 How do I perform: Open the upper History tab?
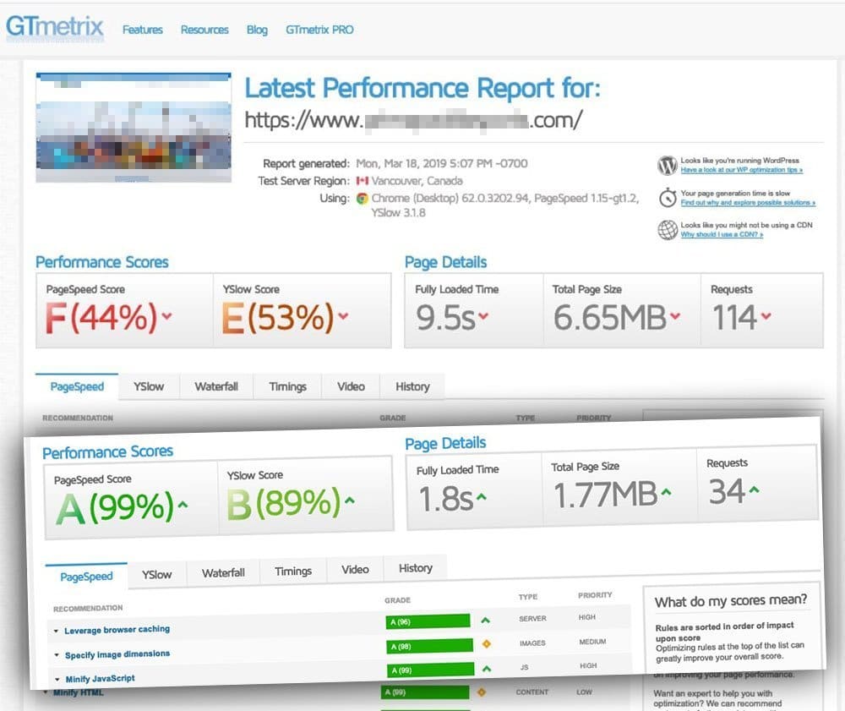click(413, 386)
